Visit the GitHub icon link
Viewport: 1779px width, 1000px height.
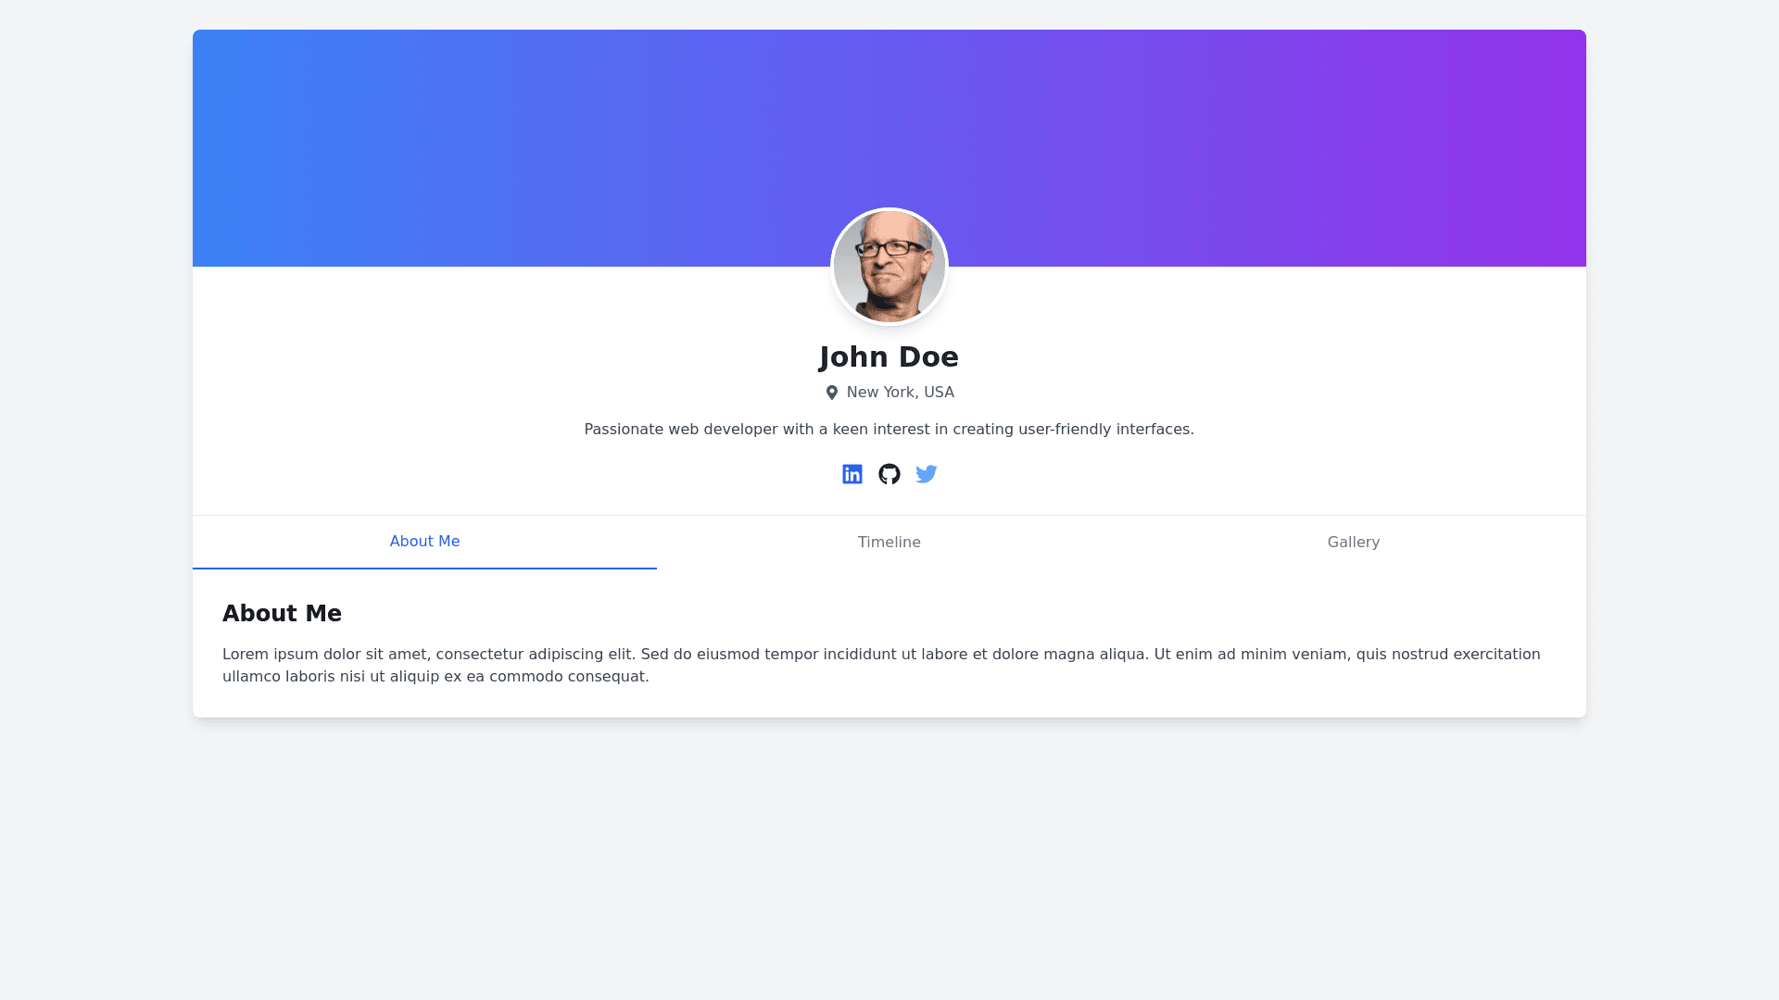click(x=889, y=474)
